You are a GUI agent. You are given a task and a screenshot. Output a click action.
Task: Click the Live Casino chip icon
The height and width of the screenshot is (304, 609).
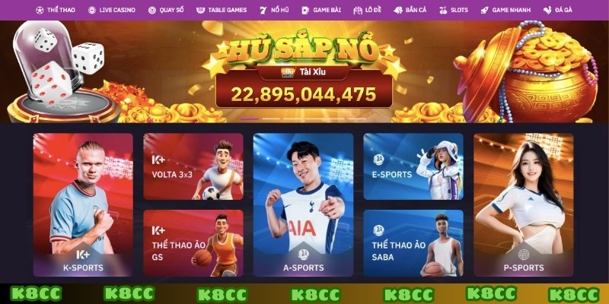click(x=91, y=11)
